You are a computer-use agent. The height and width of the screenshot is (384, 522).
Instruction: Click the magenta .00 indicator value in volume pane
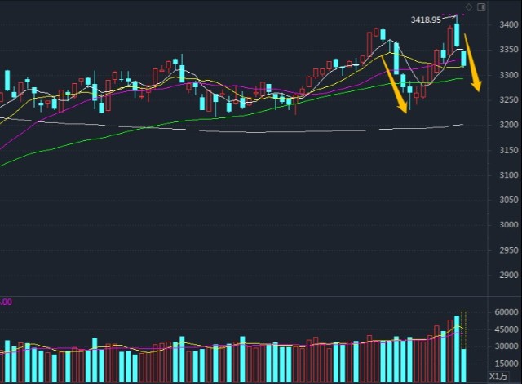[6, 302]
